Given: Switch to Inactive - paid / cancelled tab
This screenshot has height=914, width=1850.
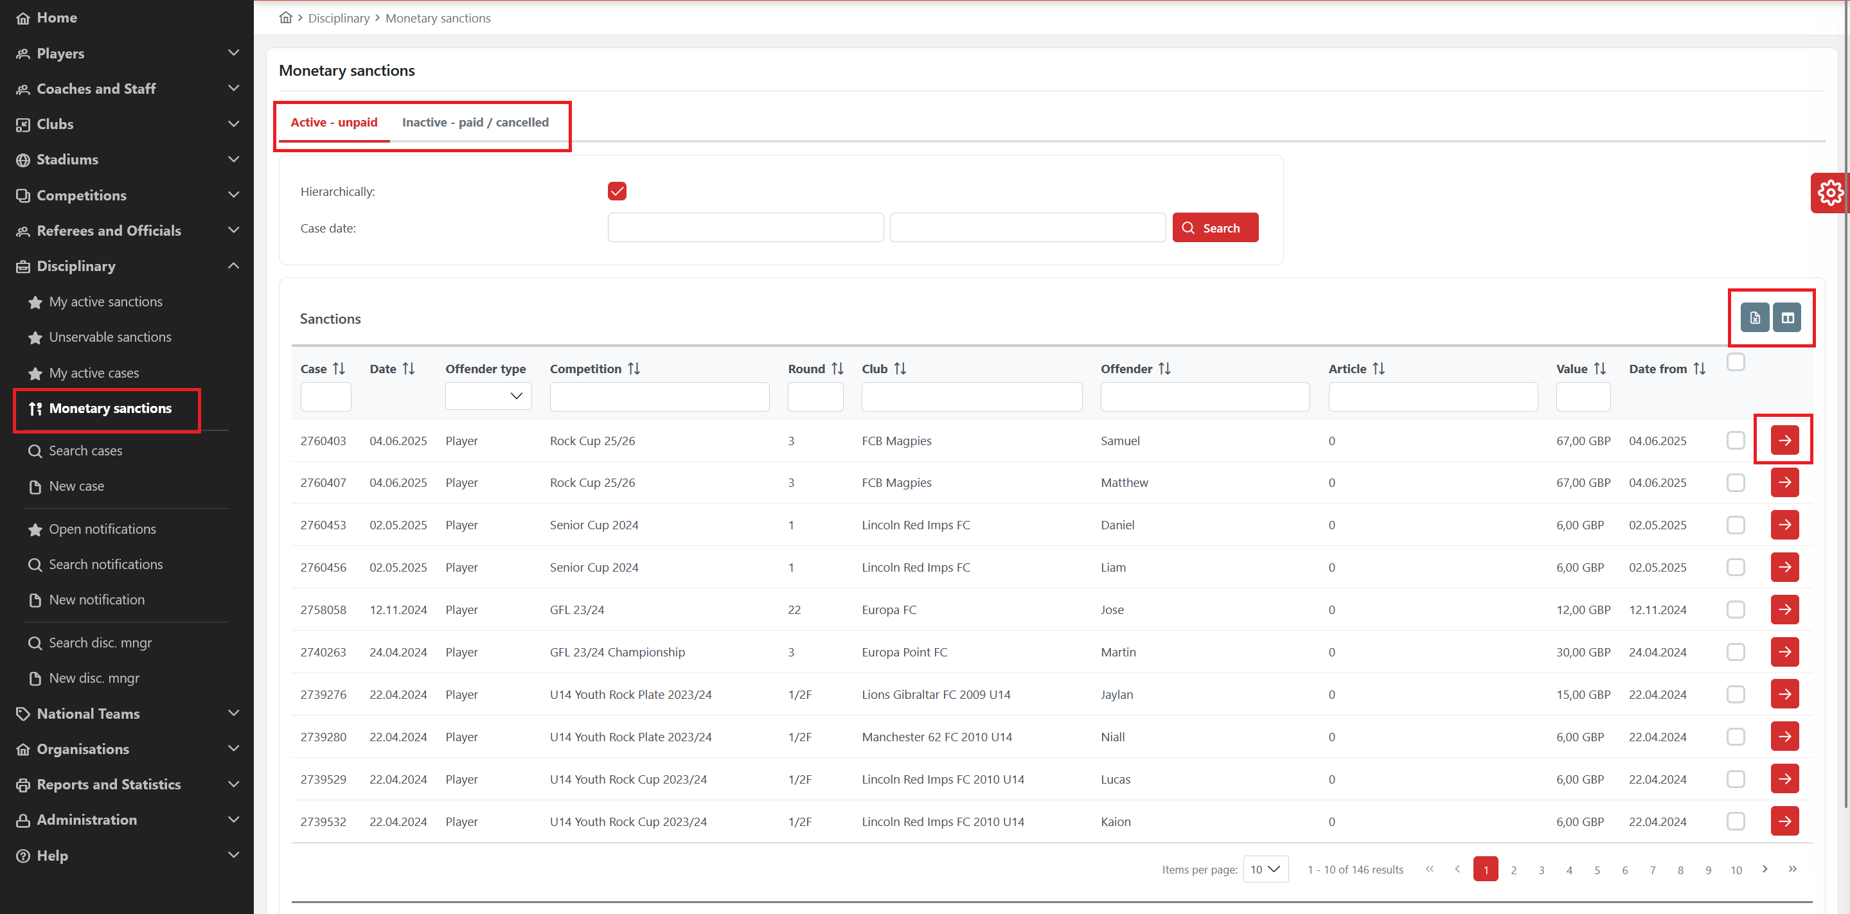Looking at the screenshot, I should click(475, 122).
